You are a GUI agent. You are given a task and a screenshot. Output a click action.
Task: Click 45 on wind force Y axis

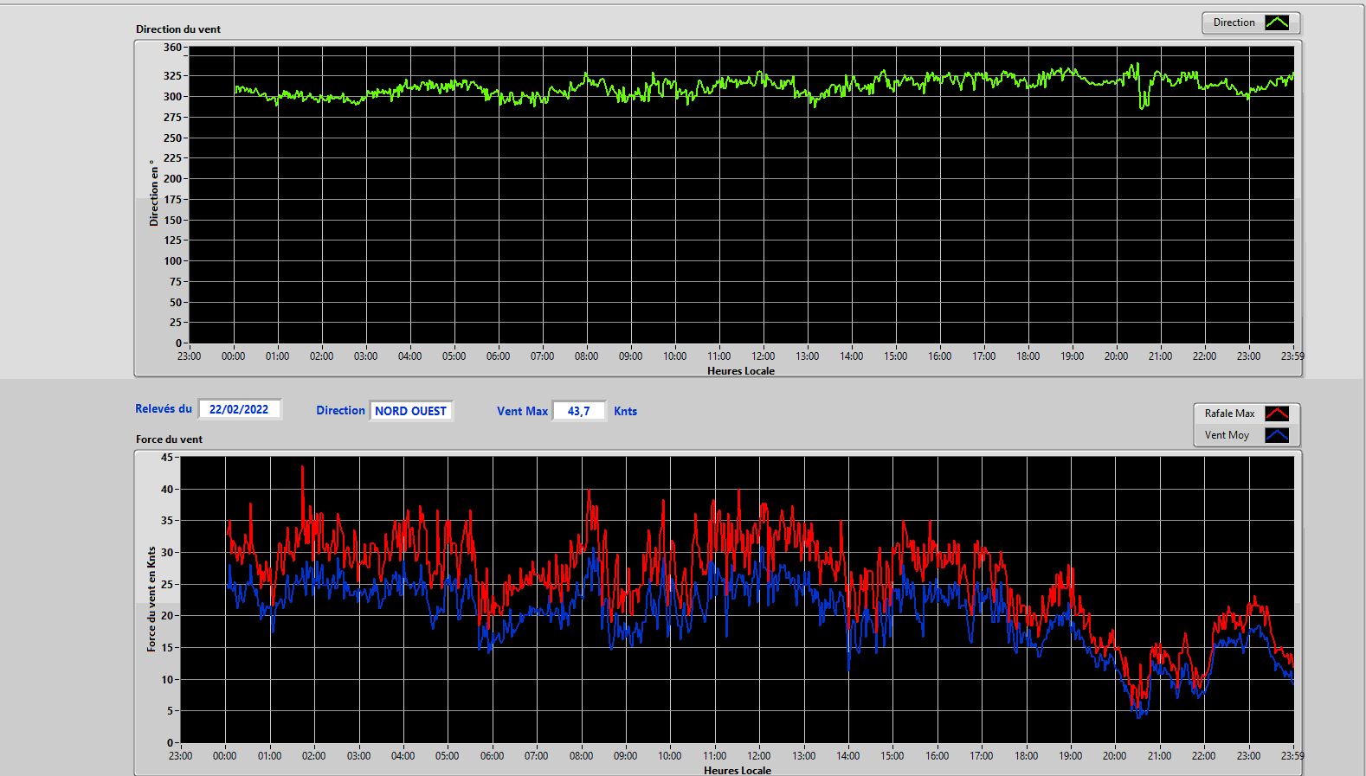tap(167, 458)
